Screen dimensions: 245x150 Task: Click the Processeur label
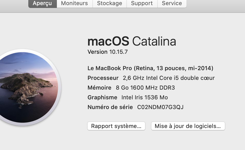tap(103, 78)
